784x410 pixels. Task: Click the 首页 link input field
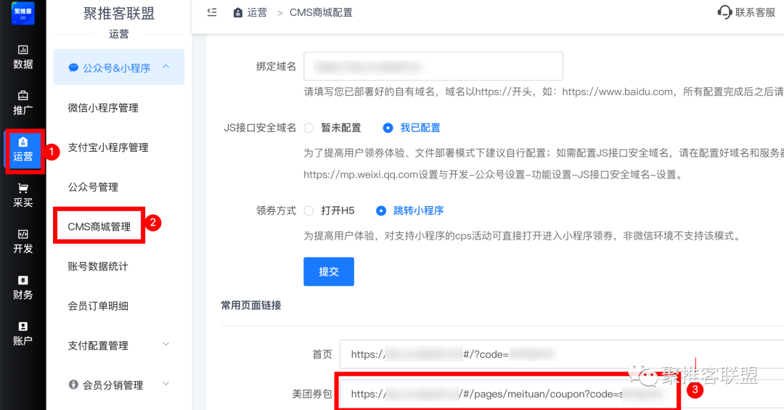[x=562, y=354]
